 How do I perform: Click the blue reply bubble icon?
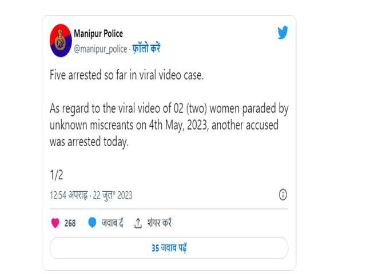(92, 223)
